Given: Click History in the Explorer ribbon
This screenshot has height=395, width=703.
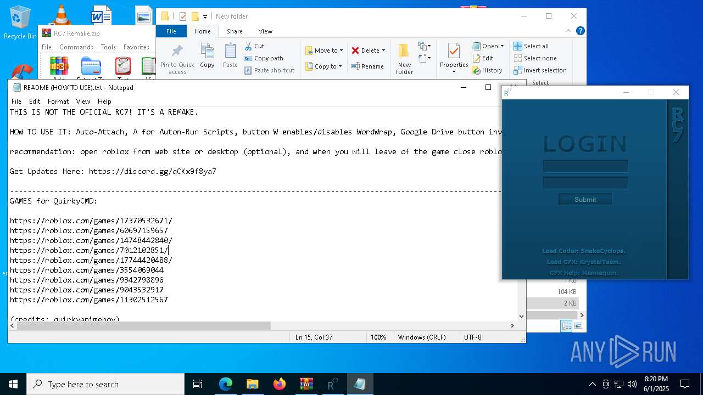Looking at the screenshot, I should (487, 70).
